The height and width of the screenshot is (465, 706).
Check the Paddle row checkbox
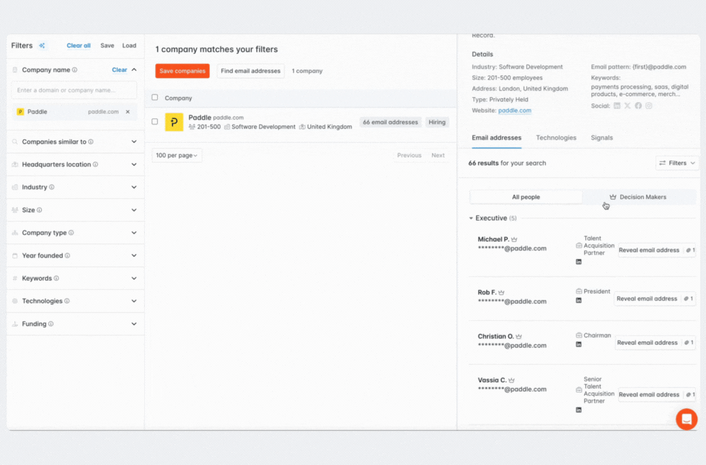click(x=155, y=122)
